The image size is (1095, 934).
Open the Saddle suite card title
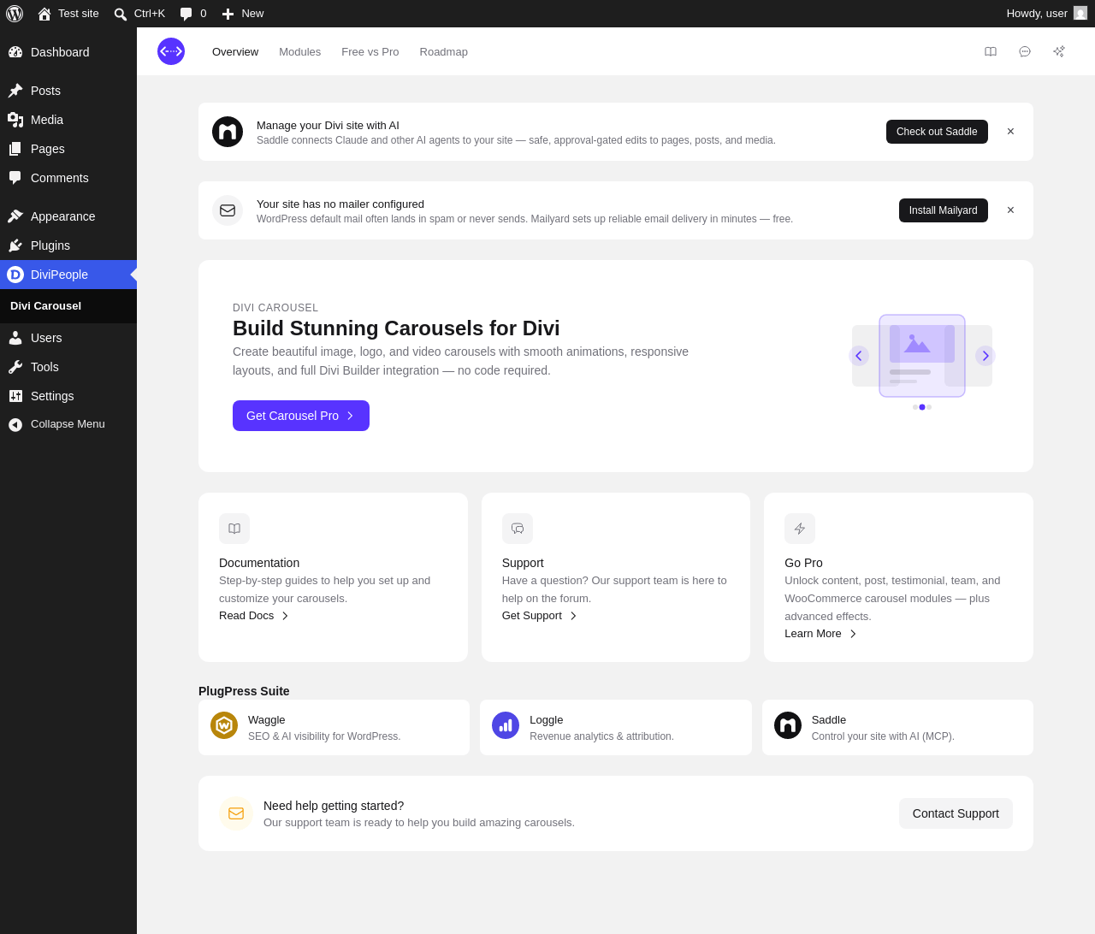tap(829, 720)
